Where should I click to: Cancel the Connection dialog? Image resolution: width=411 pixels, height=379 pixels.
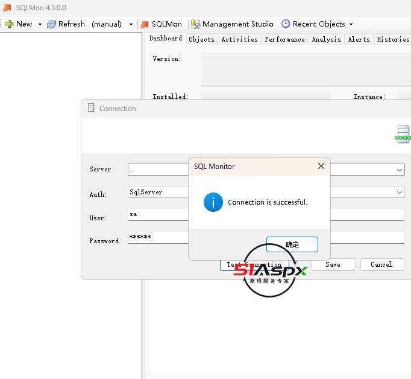pos(381,264)
